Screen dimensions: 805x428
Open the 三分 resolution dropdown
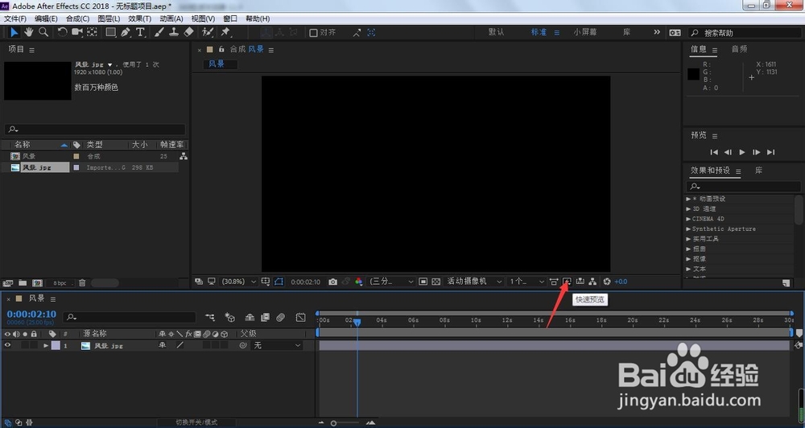click(x=391, y=282)
